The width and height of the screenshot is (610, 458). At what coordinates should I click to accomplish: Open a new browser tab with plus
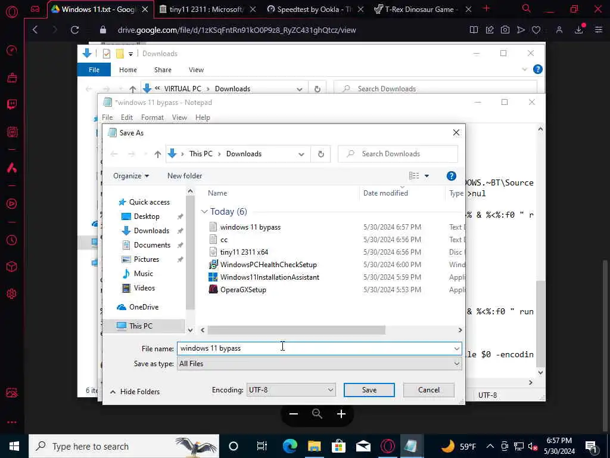(486, 8)
